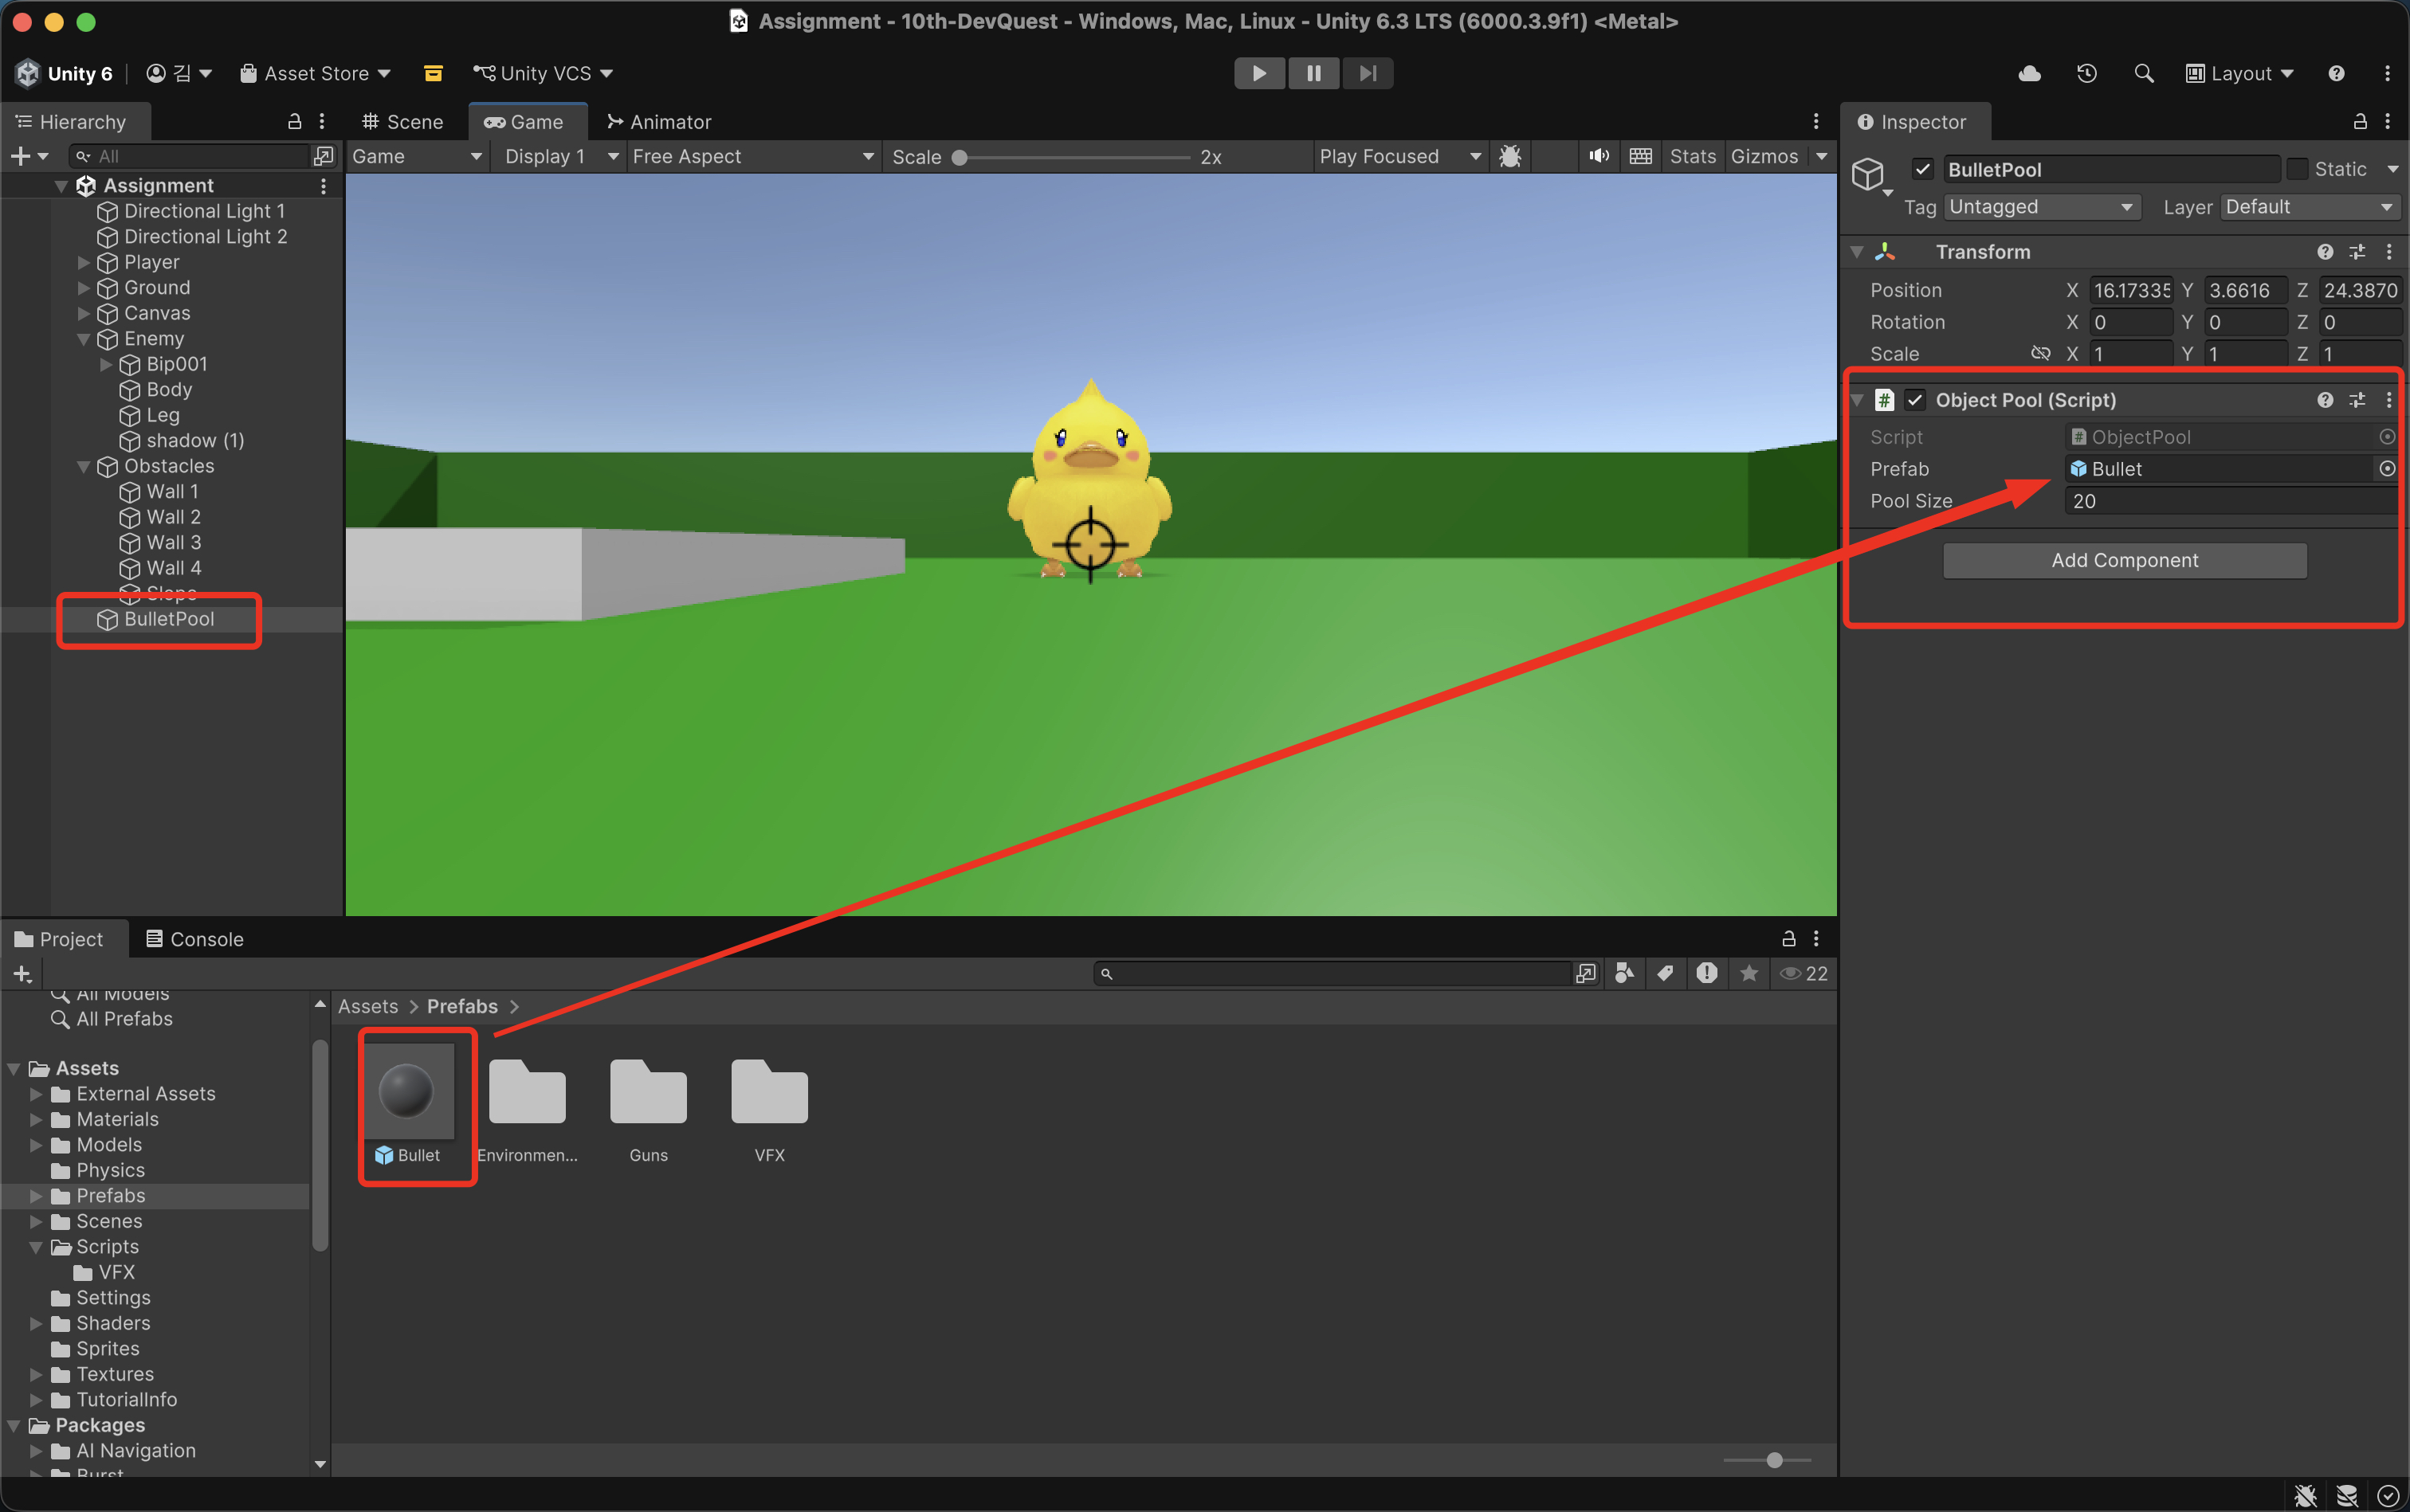Toggle the Stats overlay

1693,156
